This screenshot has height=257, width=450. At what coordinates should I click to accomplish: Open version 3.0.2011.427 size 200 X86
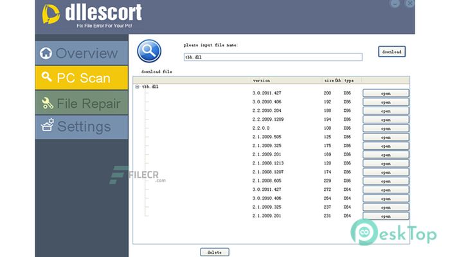tap(386, 93)
